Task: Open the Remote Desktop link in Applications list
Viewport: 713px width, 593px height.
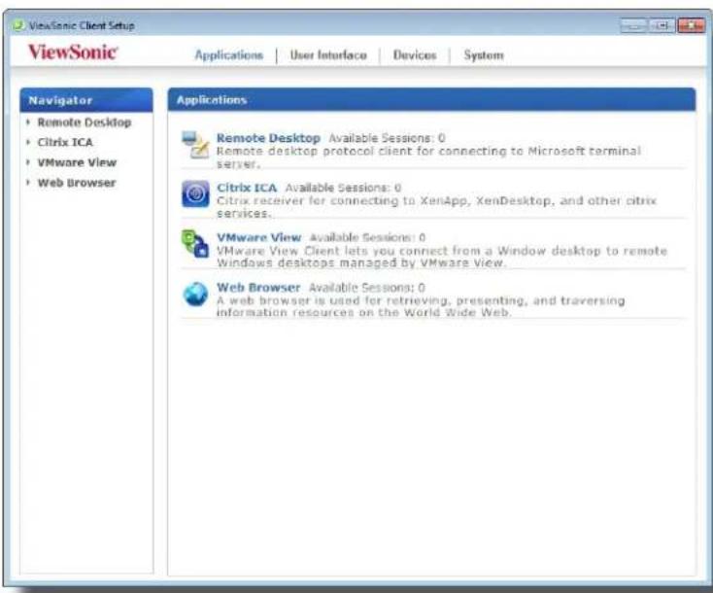Action: pyautogui.click(x=268, y=138)
